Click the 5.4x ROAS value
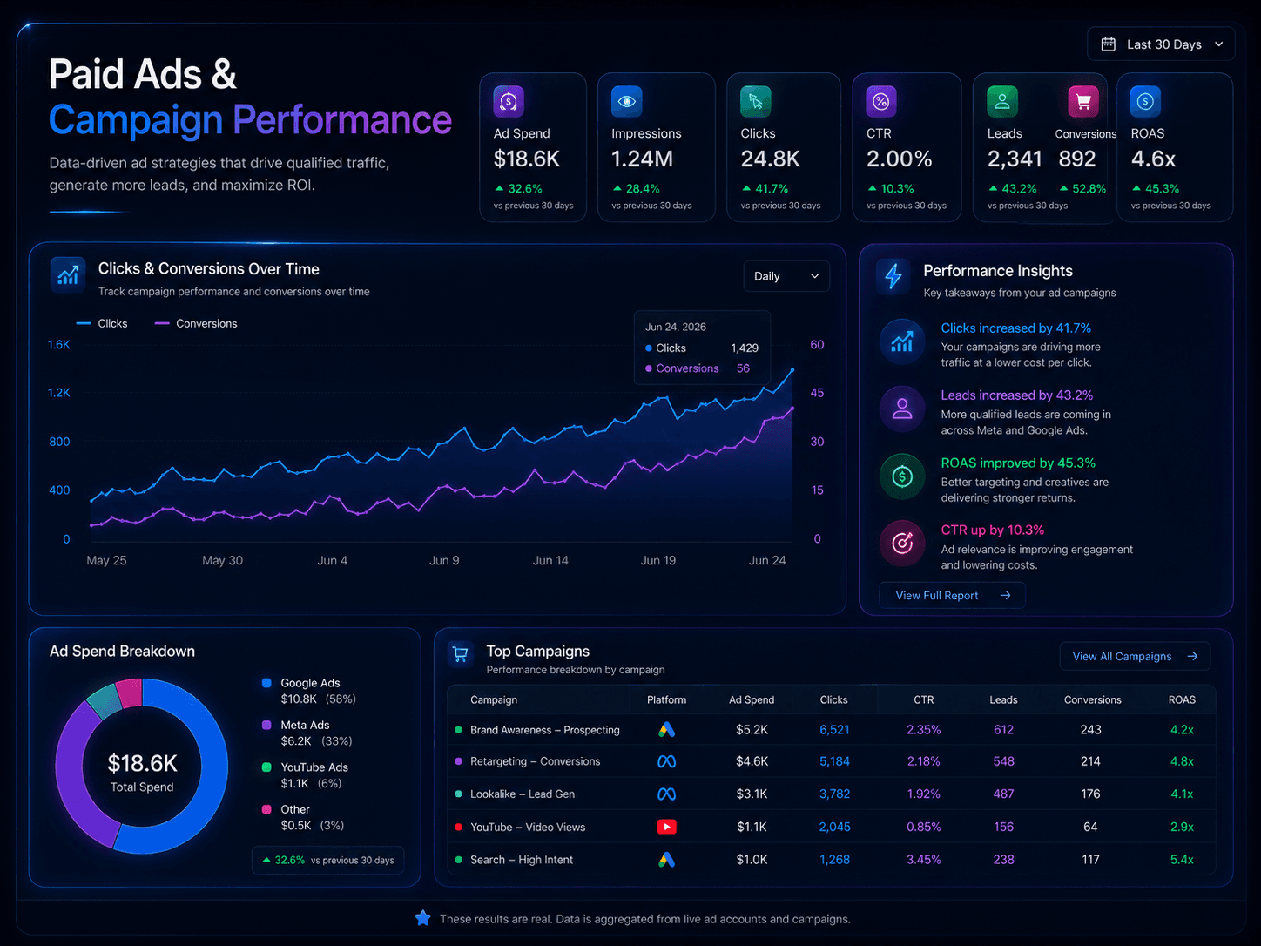1261x946 pixels. click(1182, 860)
